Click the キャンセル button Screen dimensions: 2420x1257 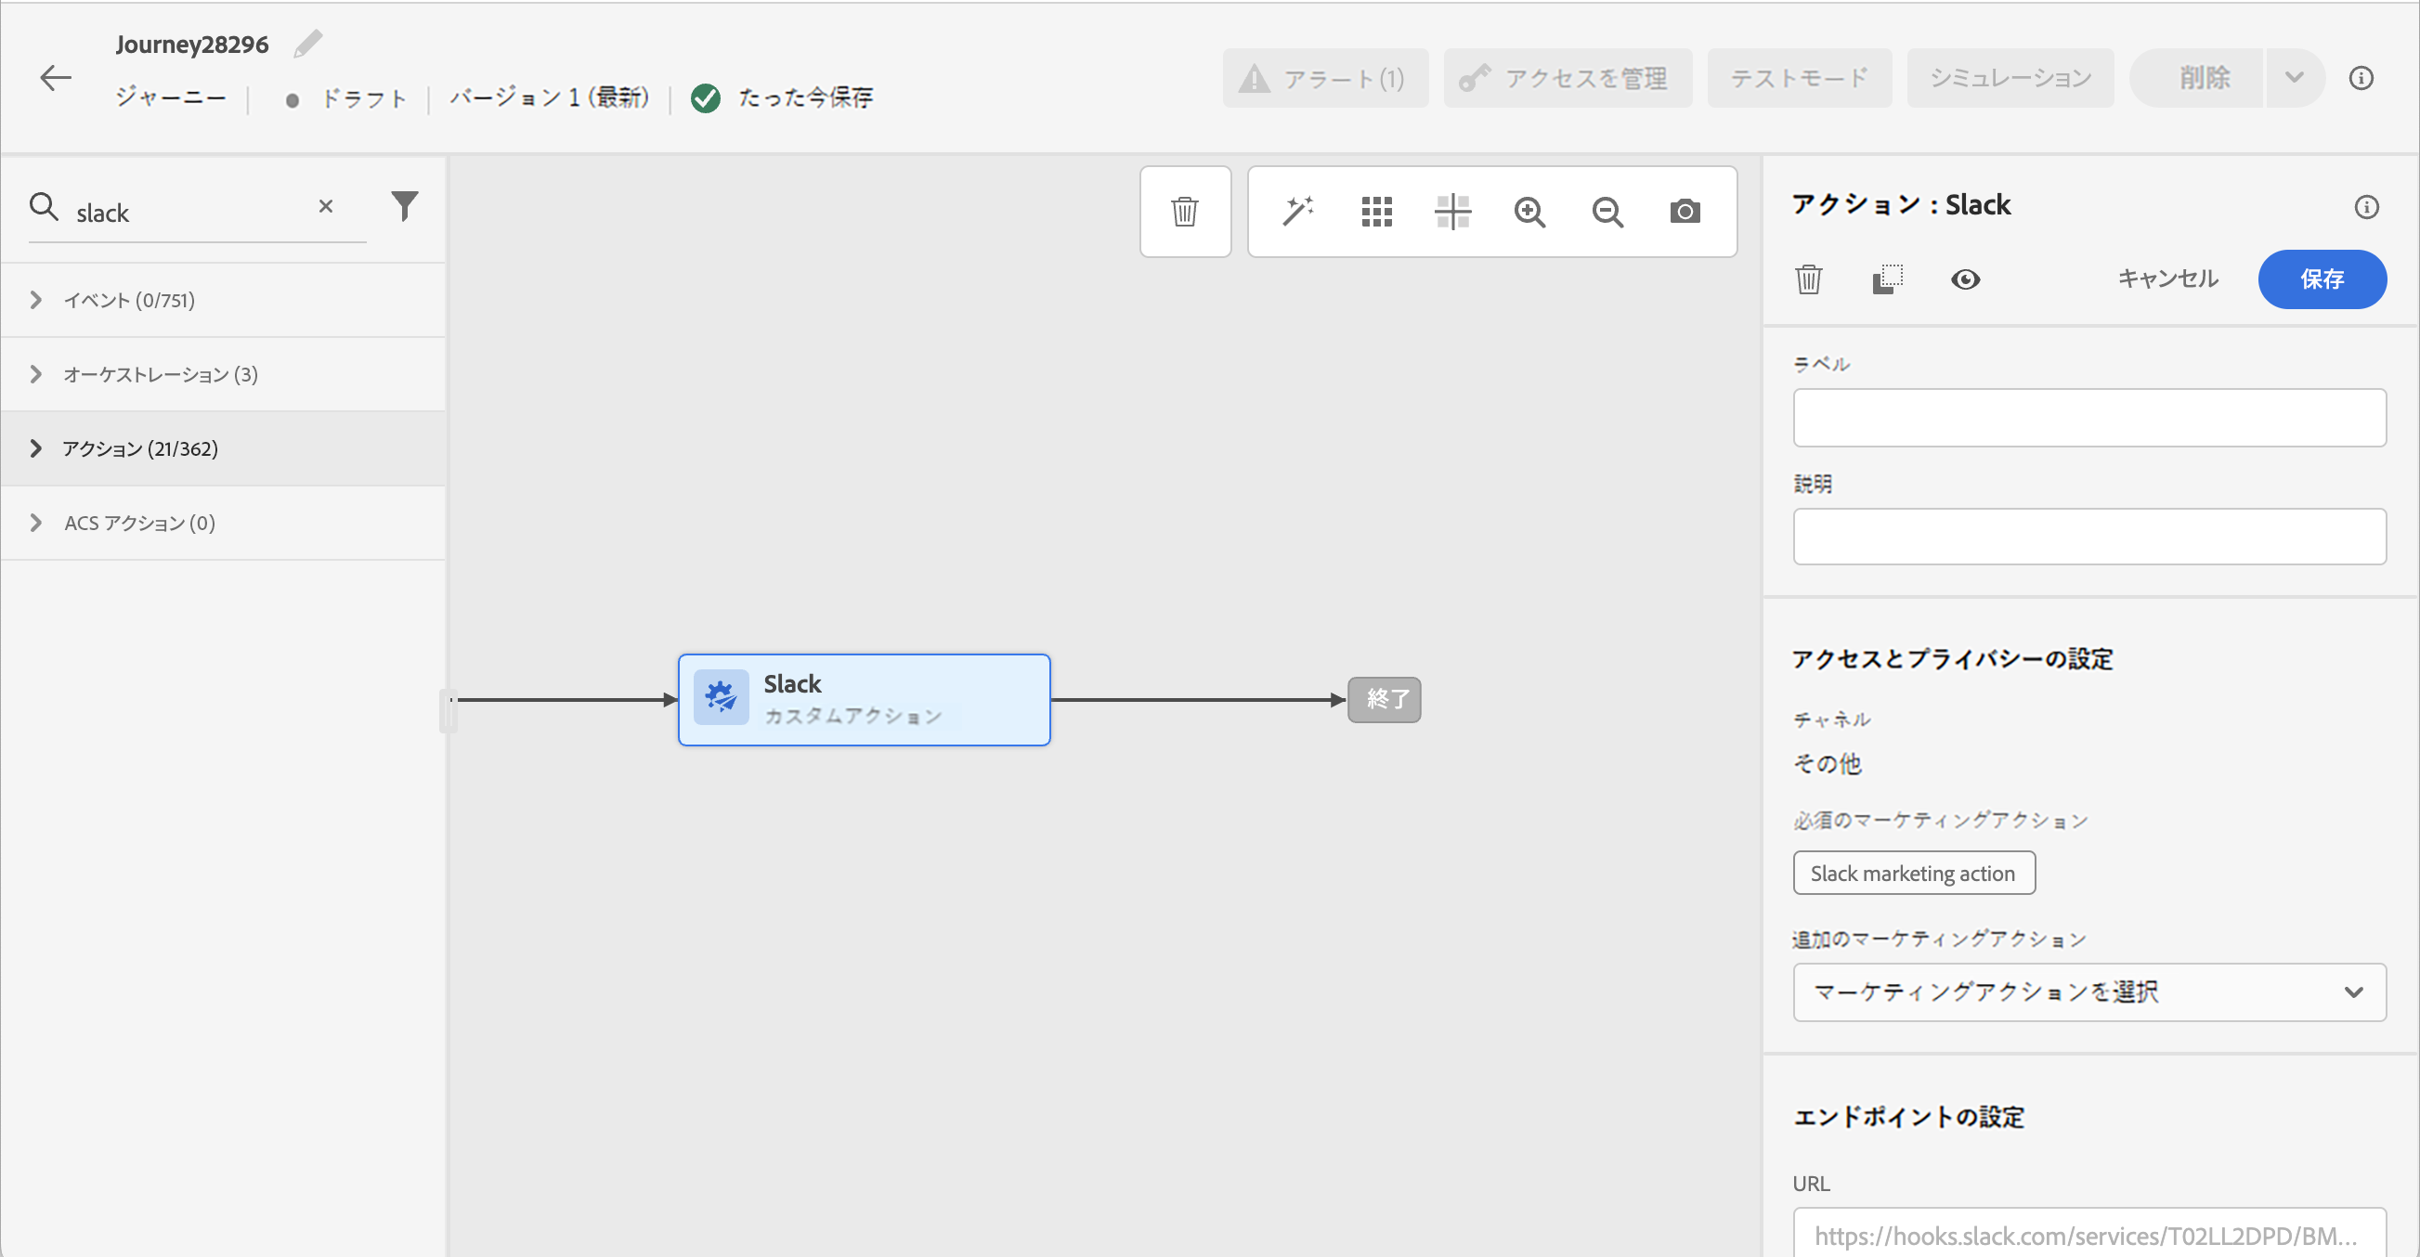coord(2166,279)
